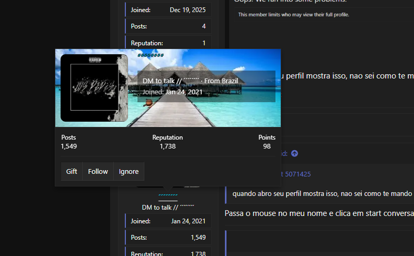Click the Joined Dec 19, 2025 sidebar row
The image size is (414, 256).
(x=168, y=10)
